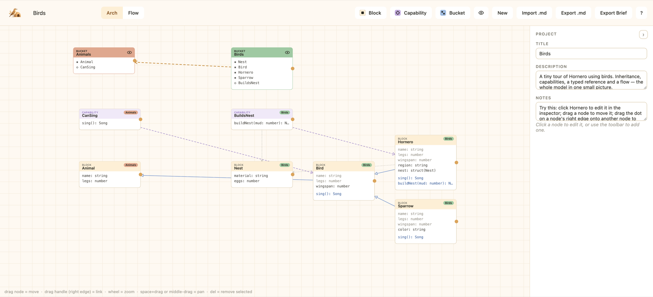
Task: Click Animals tag on Animal block
Action: tap(131, 165)
